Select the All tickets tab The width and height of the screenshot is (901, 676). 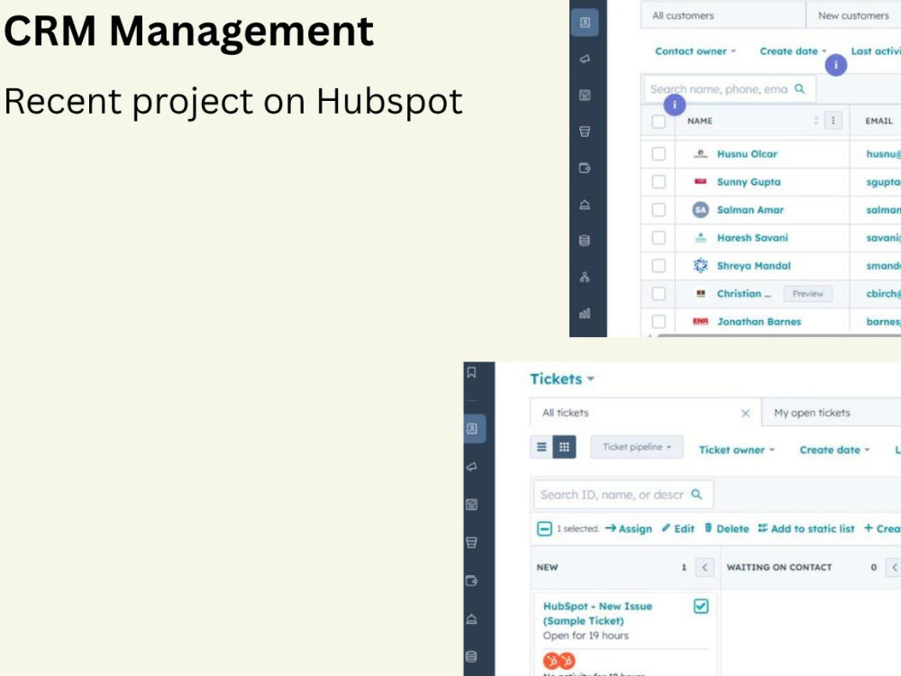pos(645,412)
